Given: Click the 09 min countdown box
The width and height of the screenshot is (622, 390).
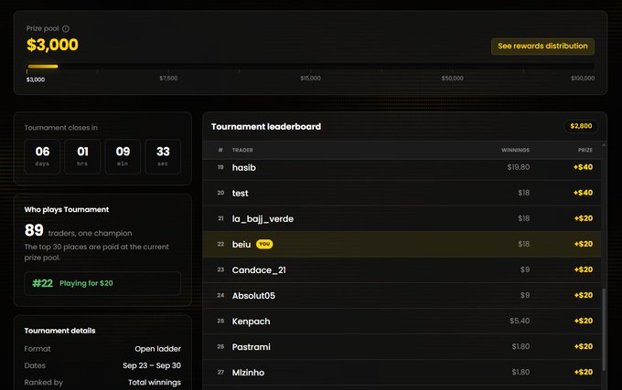Looking at the screenshot, I should [x=123, y=156].
